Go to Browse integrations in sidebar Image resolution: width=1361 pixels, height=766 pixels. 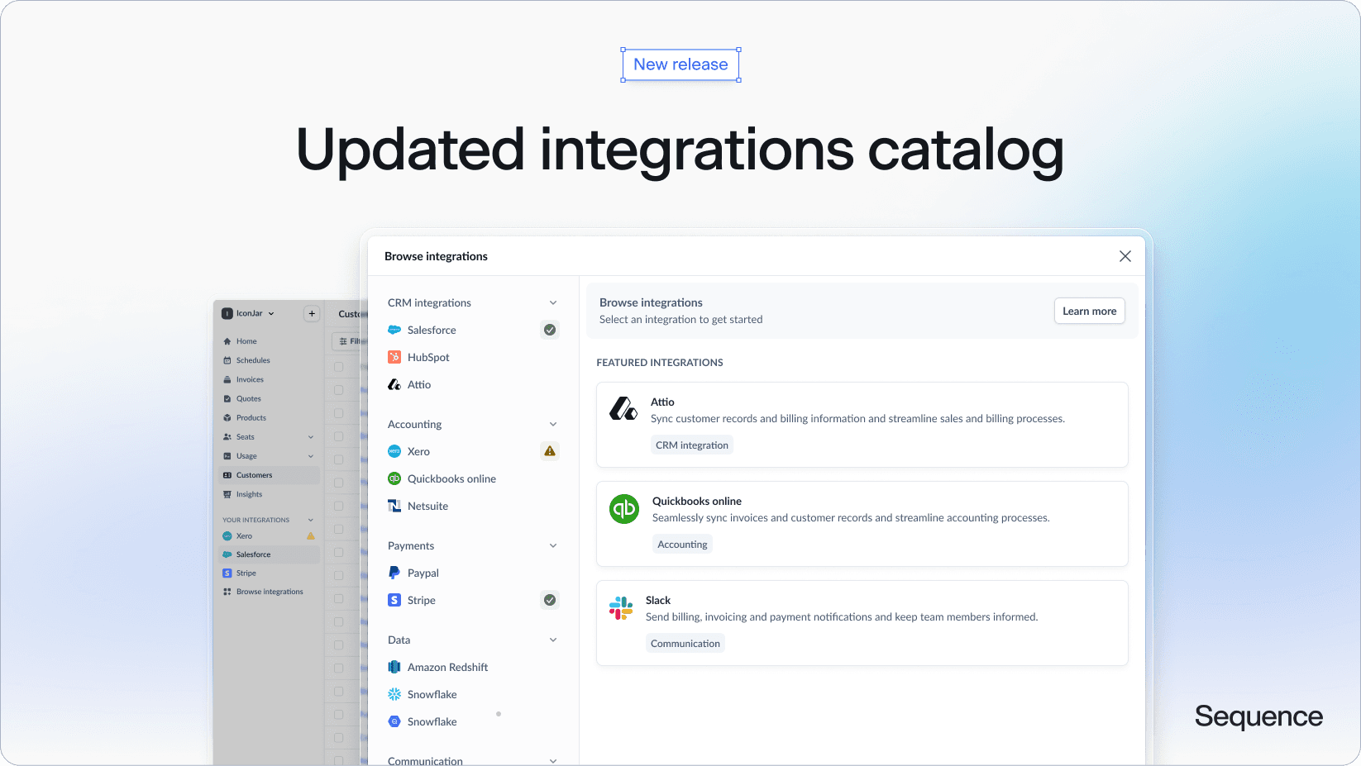pyautogui.click(x=270, y=592)
